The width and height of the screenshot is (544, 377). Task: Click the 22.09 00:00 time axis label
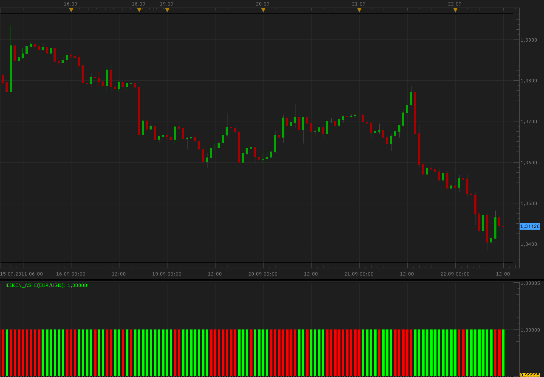pyautogui.click(x=455, y=274)
